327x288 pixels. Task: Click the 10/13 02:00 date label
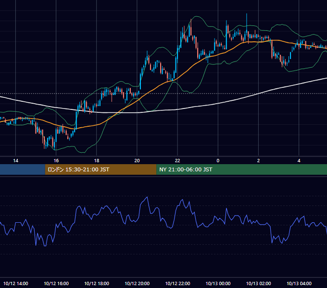click(258, 283)
